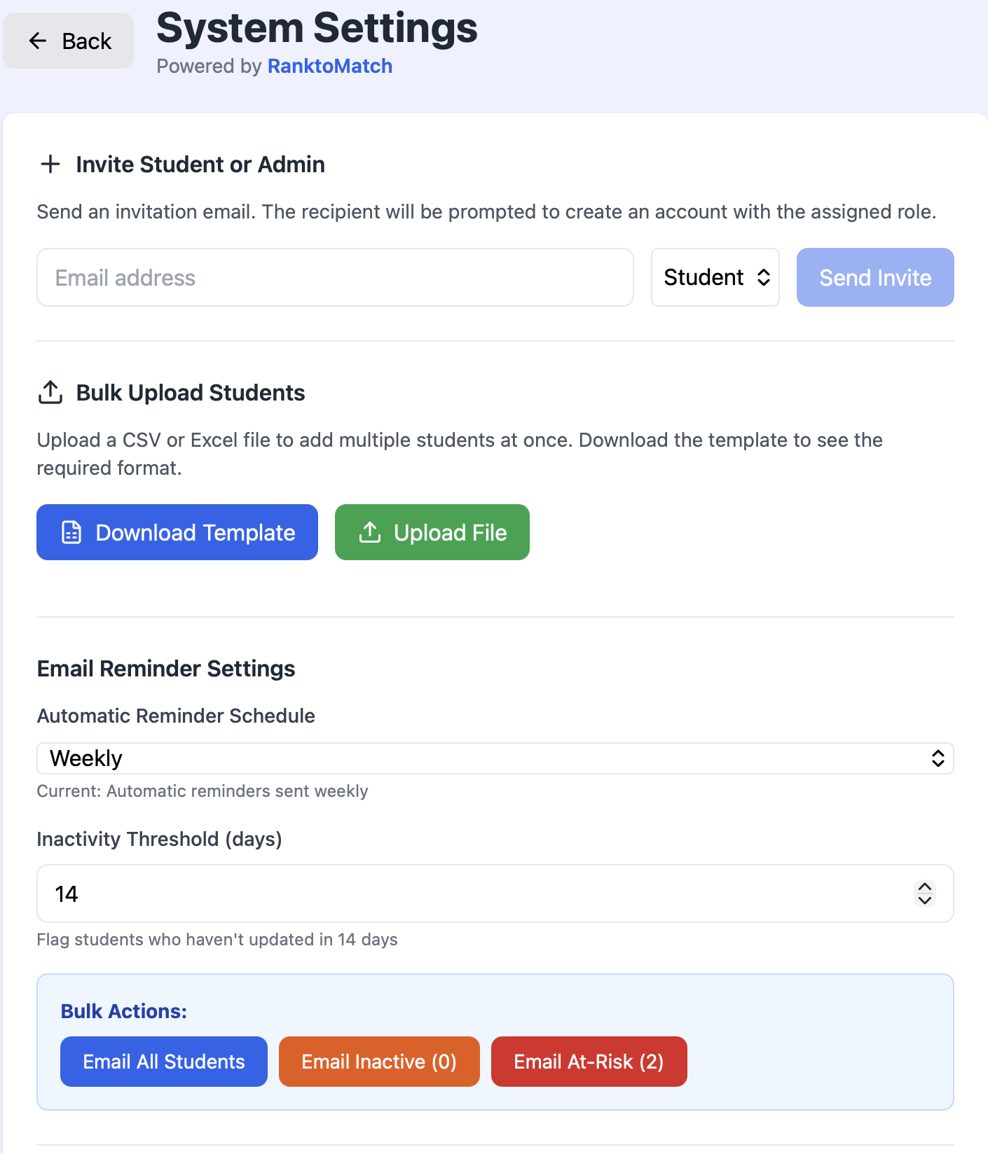Click the plus icon beside Invite Student or Admin

pos(50,165)
